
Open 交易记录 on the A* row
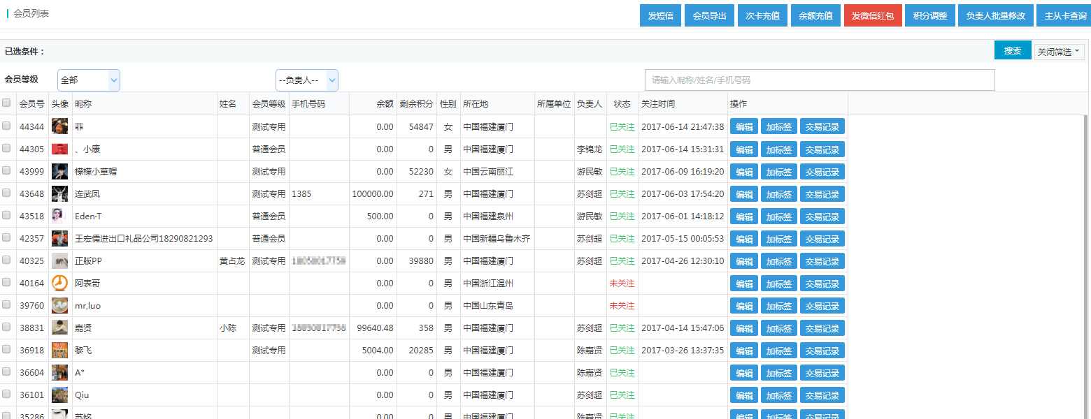(x=822, y=372)
